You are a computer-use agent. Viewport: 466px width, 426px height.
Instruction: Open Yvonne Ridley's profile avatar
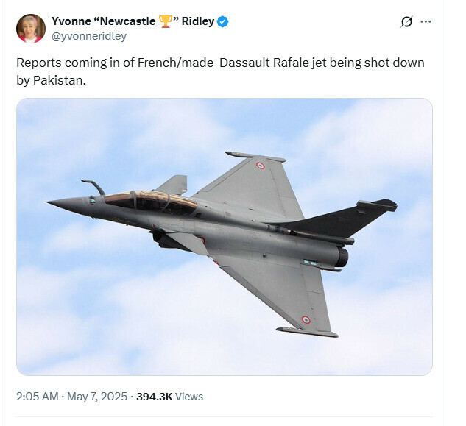click(30, 28)
